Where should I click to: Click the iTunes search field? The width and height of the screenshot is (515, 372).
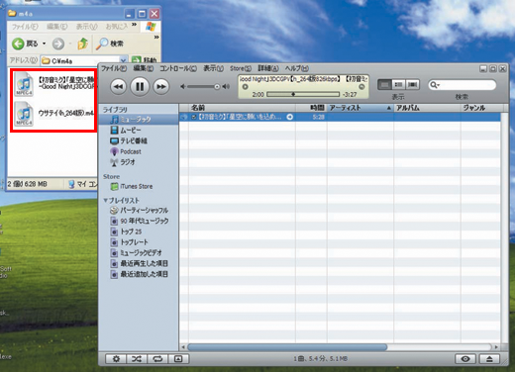pyautogui.click(x=463, y=85)
